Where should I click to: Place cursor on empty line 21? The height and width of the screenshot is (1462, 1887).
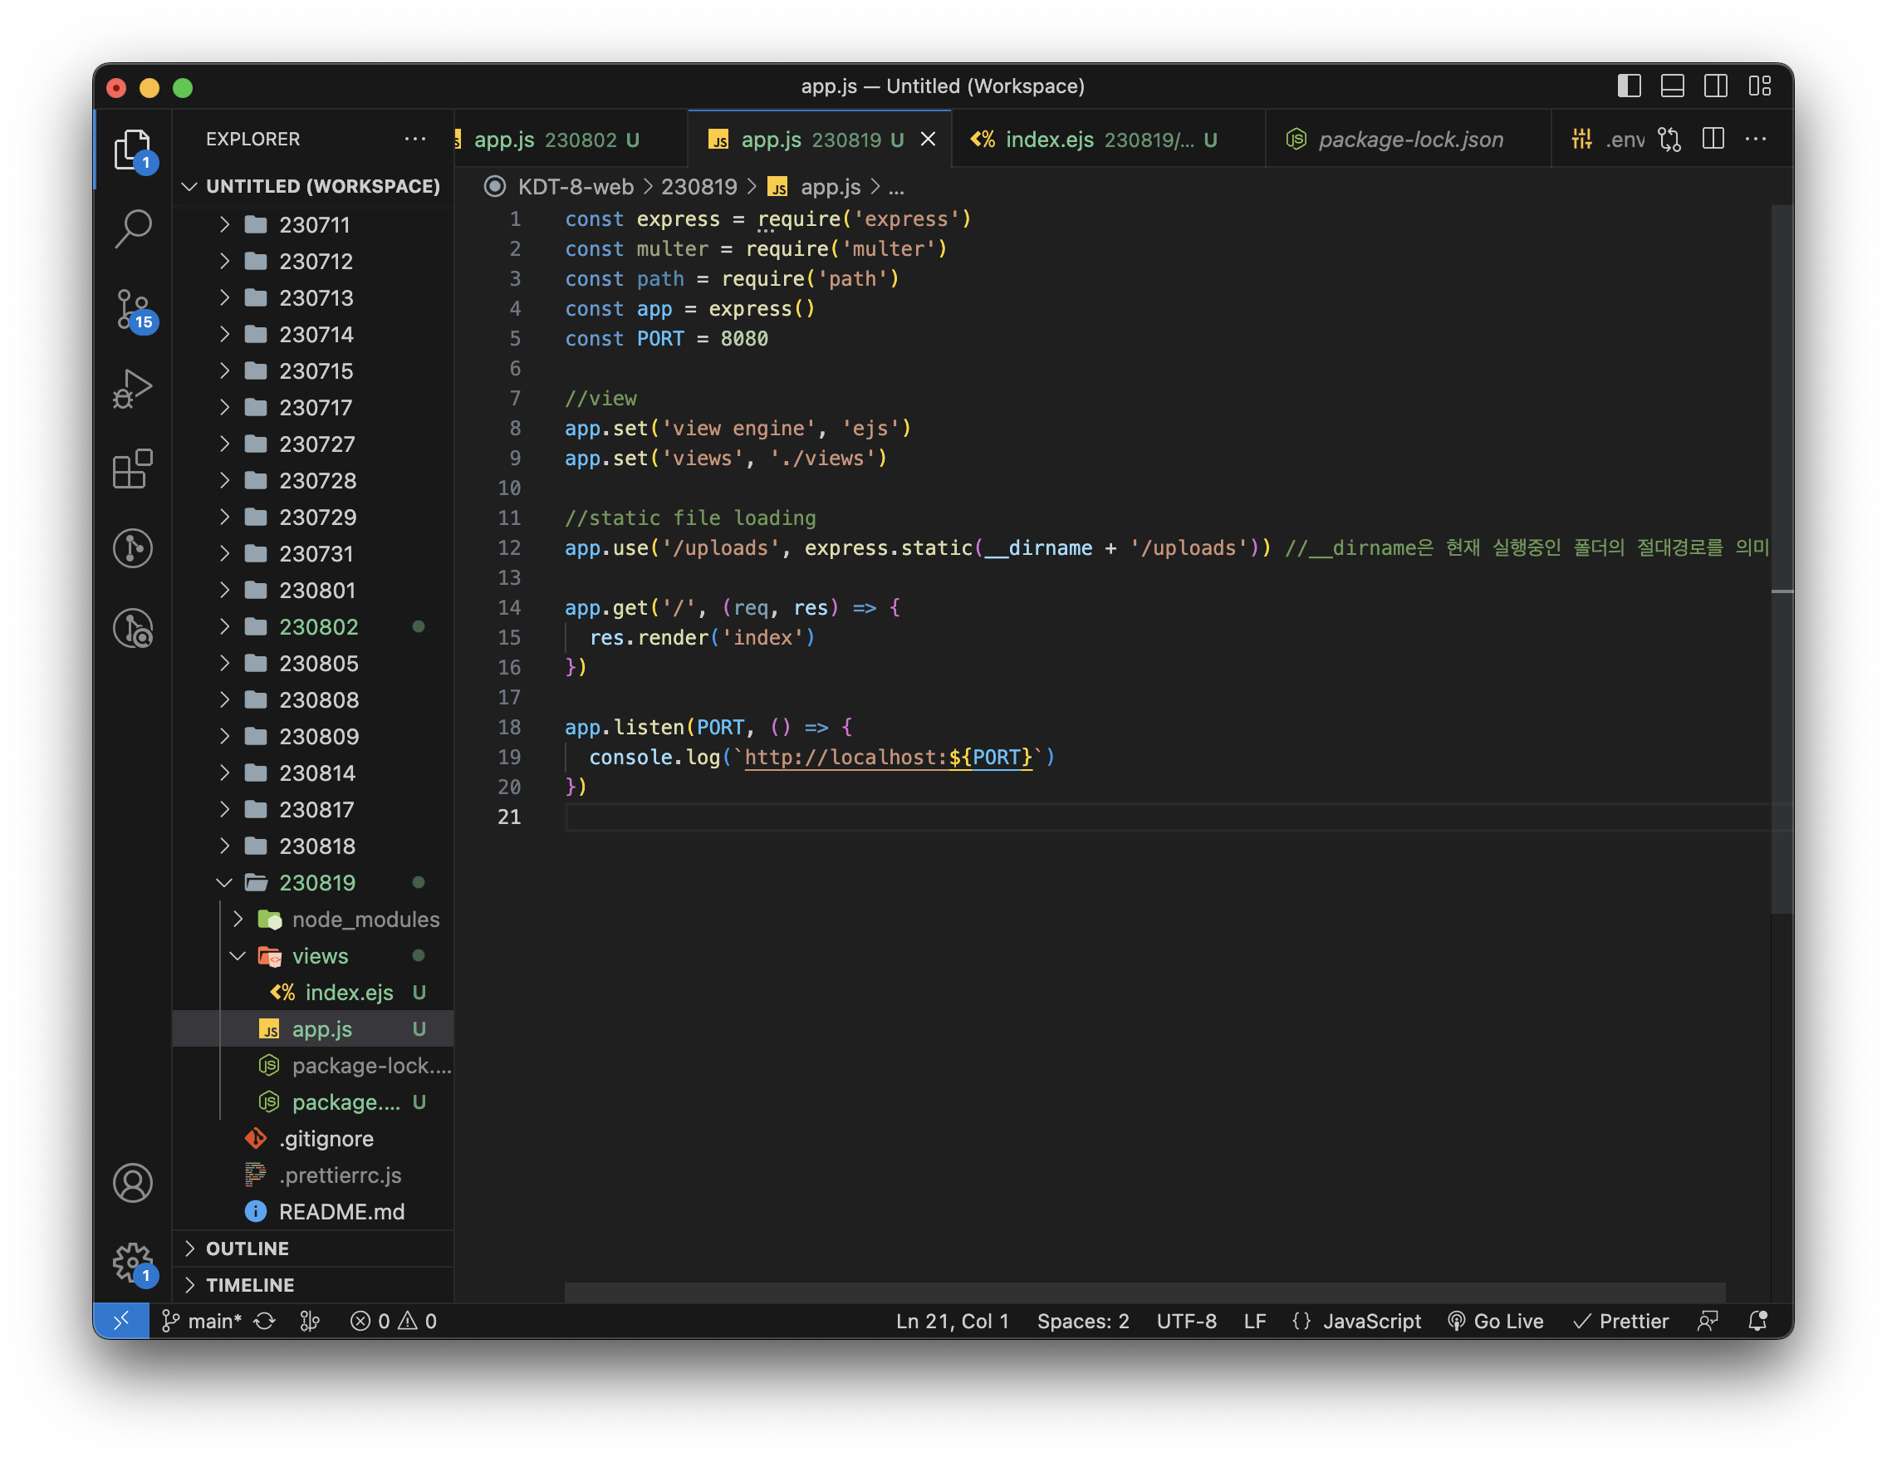click(1166, 817)
